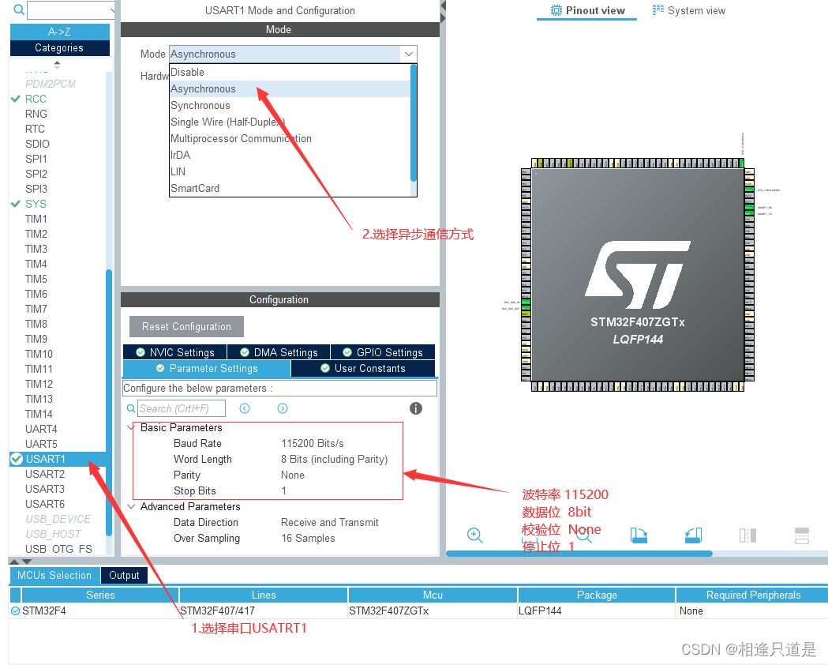Flip the chip view horizontally
Image resolution: width=828 pixels, height=665 pixels.
[747, 535]
